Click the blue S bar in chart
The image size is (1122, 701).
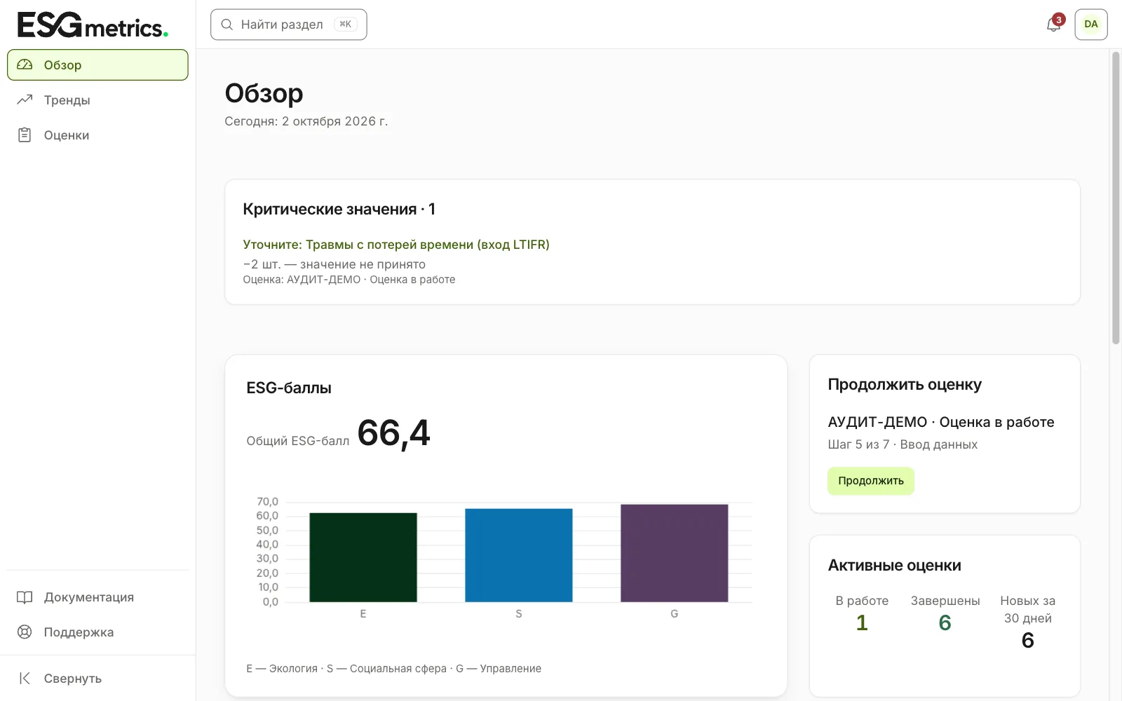pos(519,555)
